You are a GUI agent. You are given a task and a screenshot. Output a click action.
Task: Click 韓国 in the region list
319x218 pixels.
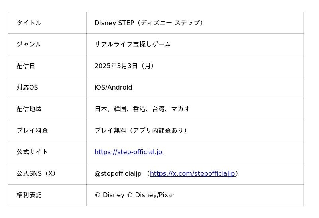pyautogui.click(x=120, y=109)
